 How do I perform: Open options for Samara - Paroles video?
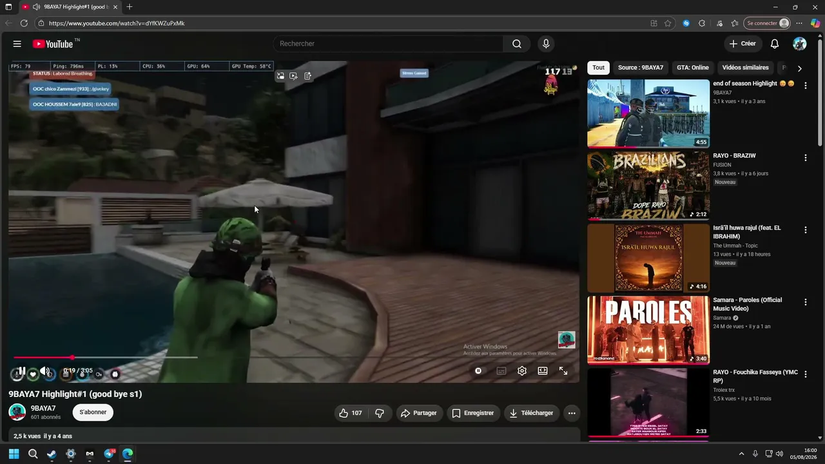click(x=805, y=302)
